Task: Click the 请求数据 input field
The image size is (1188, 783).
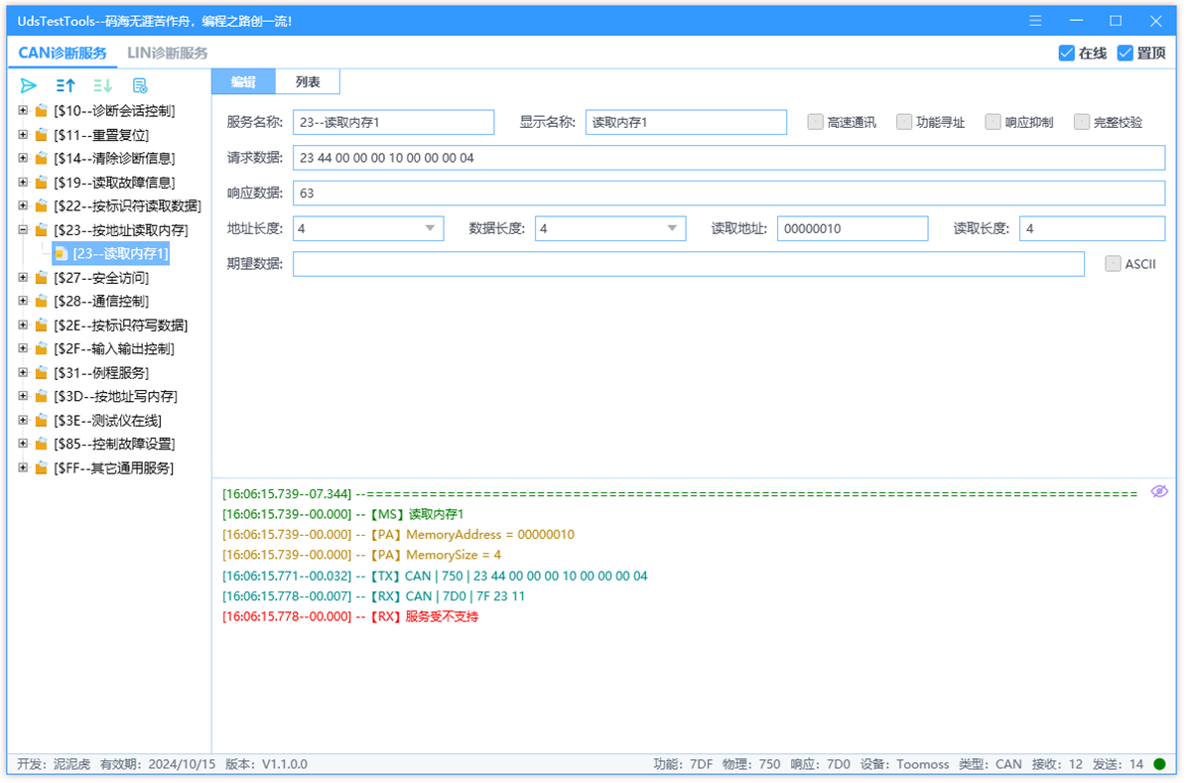Action: (x=728, y=158)
